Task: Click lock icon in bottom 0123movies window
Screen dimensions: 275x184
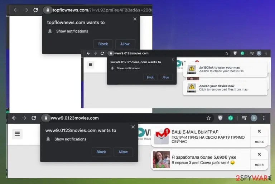Action: [x=46, y=118]
